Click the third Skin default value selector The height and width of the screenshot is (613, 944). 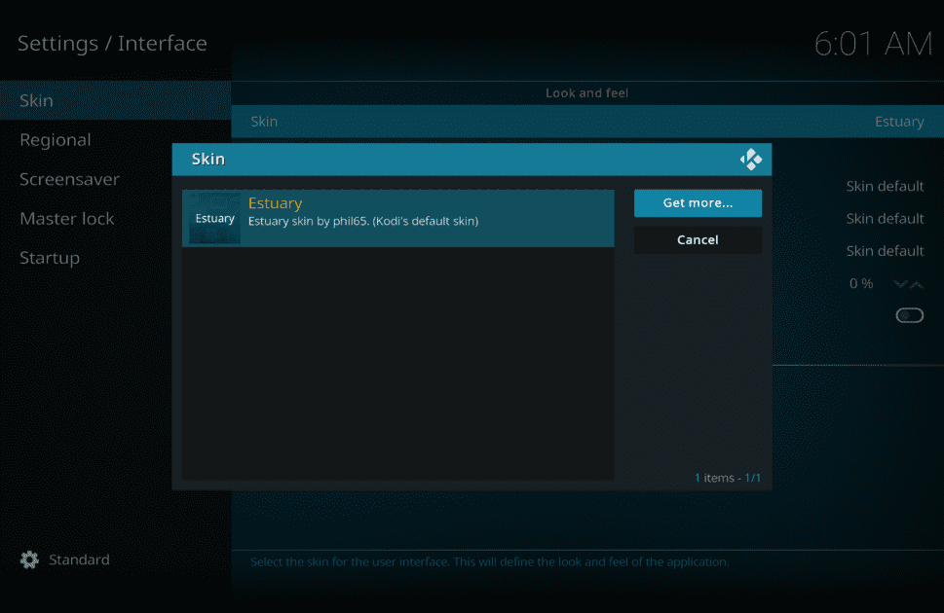884,250
